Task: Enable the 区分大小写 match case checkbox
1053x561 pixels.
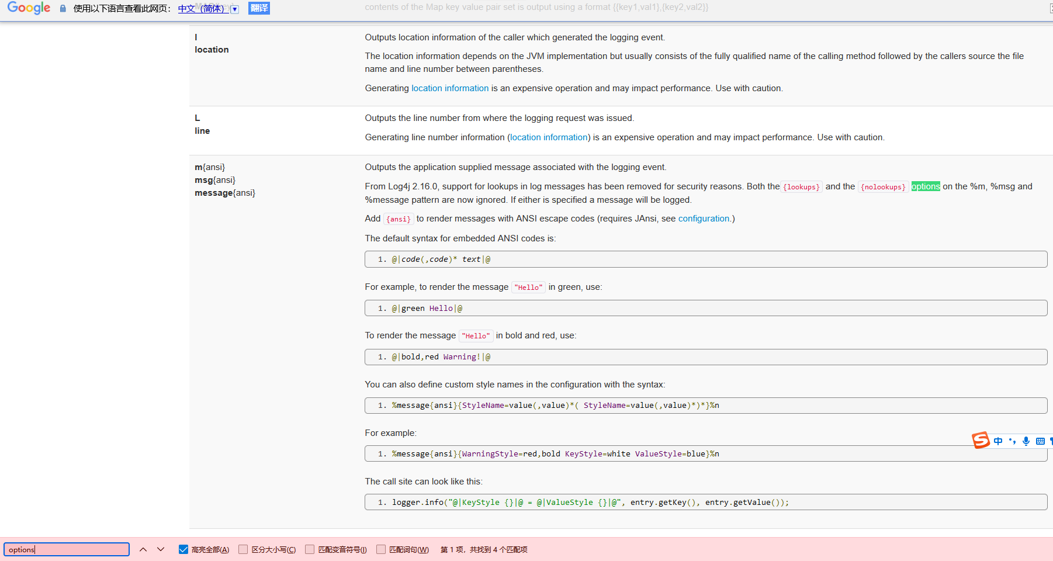Action: click(243, 549)
